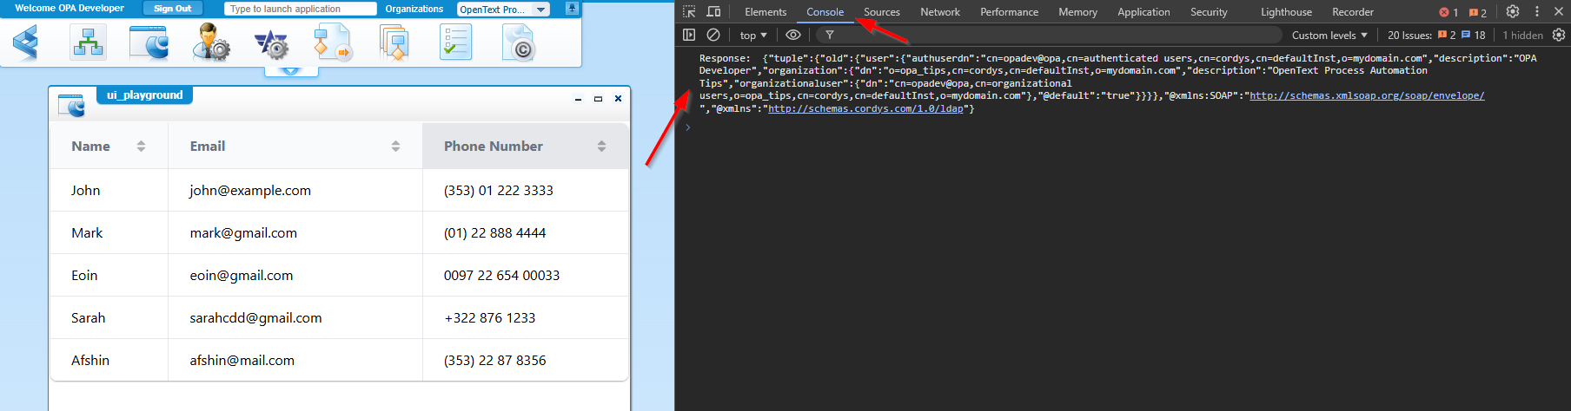Click the clear console icon

[713, 35]
